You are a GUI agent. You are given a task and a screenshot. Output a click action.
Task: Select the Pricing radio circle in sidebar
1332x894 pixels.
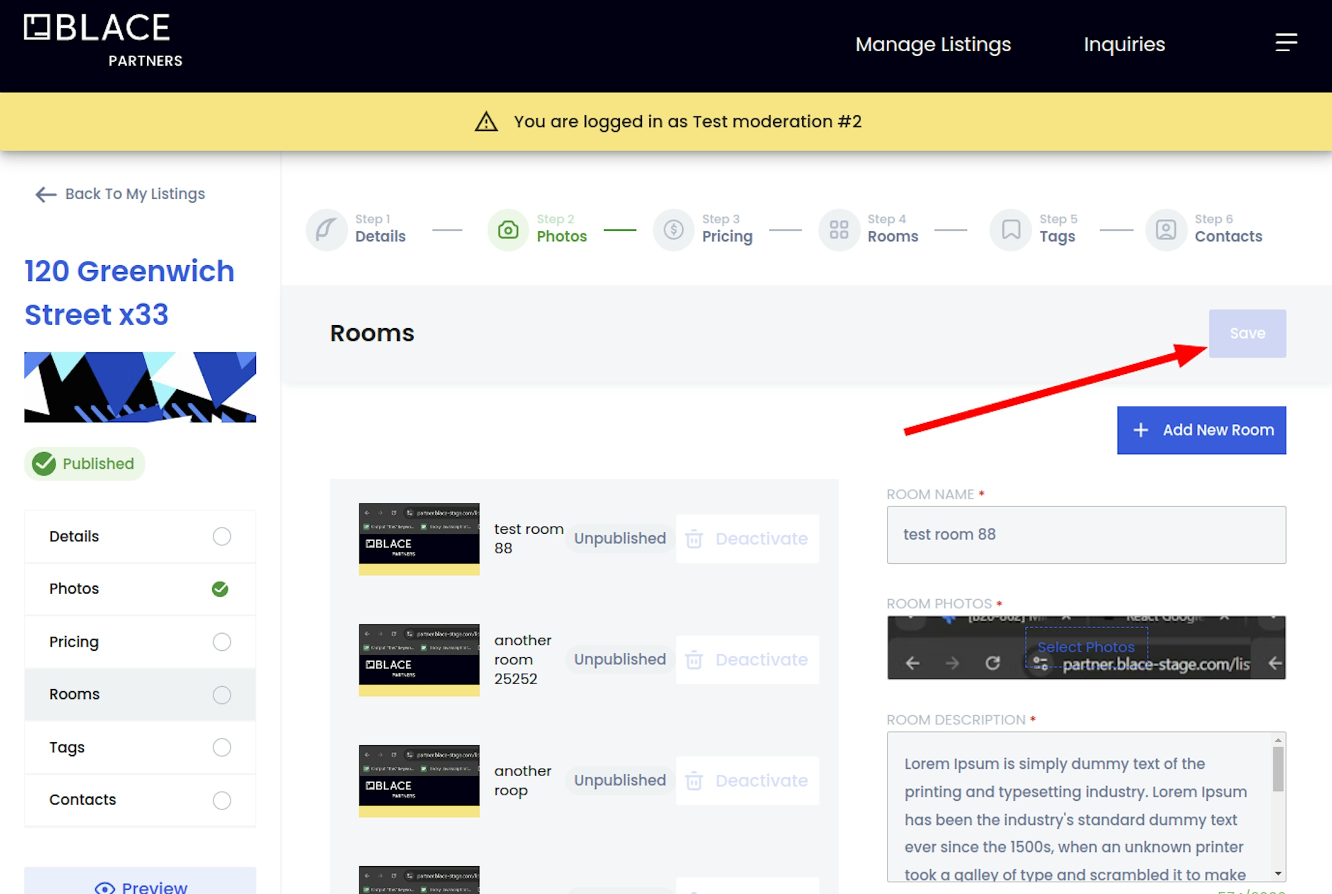point(221,642)
